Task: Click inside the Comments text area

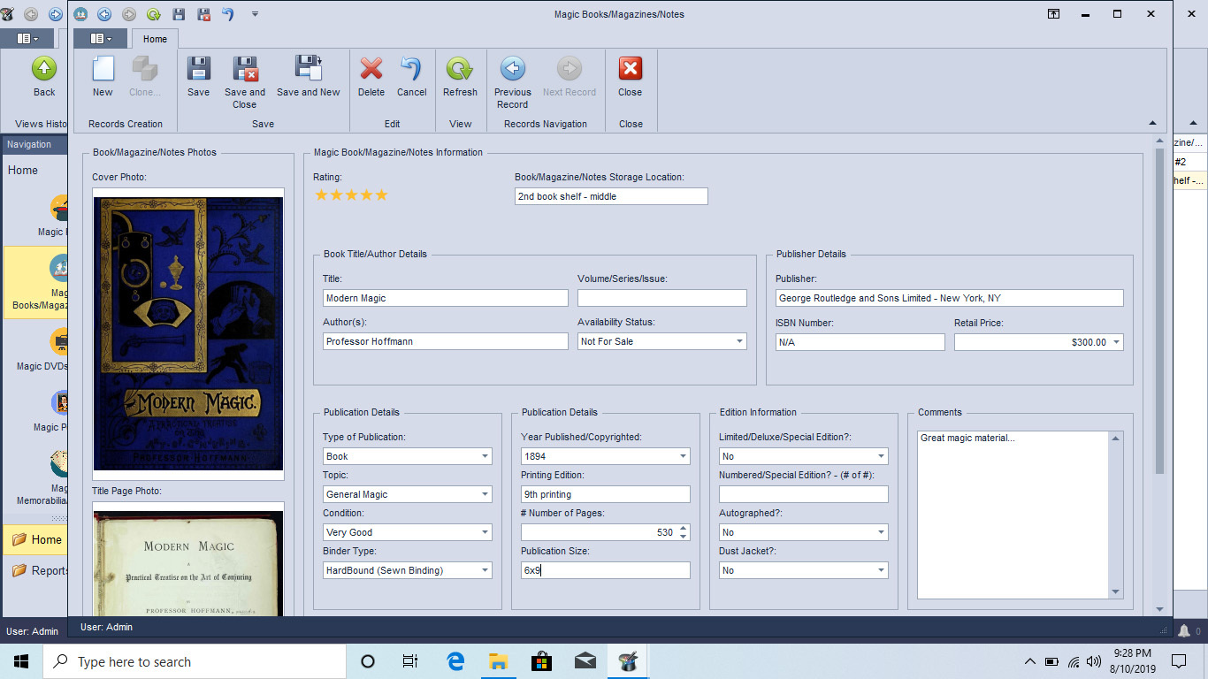Action: coord(1013,515)
